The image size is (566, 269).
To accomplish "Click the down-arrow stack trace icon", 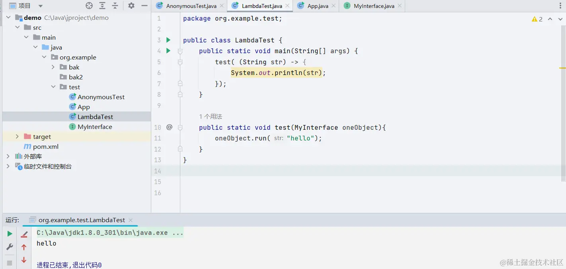I will 24,260.
